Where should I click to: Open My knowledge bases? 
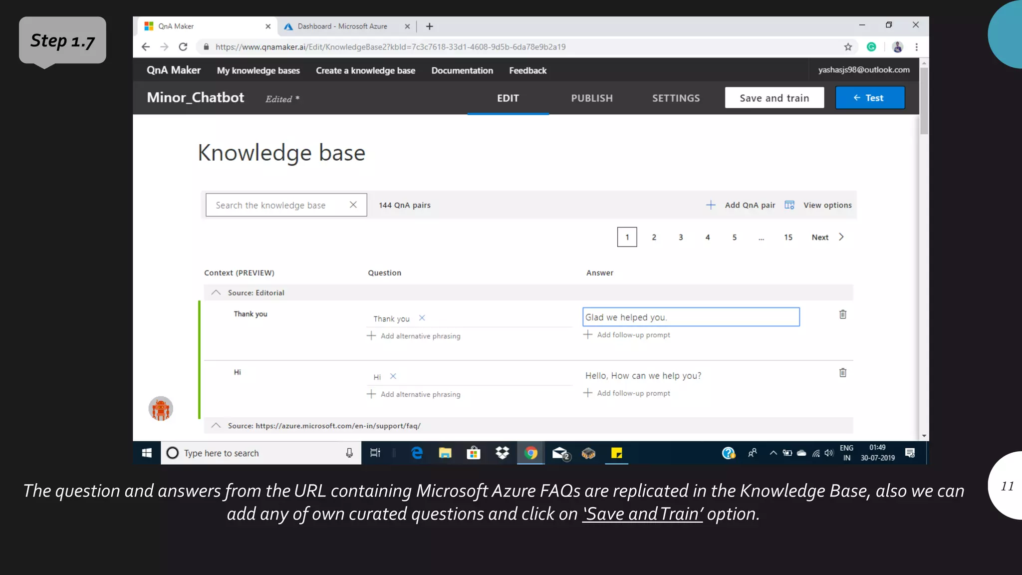[x=258, y=70]
